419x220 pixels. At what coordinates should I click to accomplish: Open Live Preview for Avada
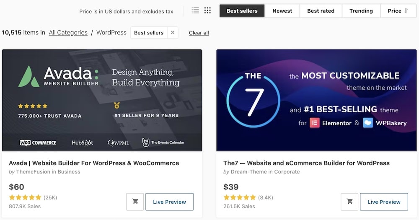point(169,202)
